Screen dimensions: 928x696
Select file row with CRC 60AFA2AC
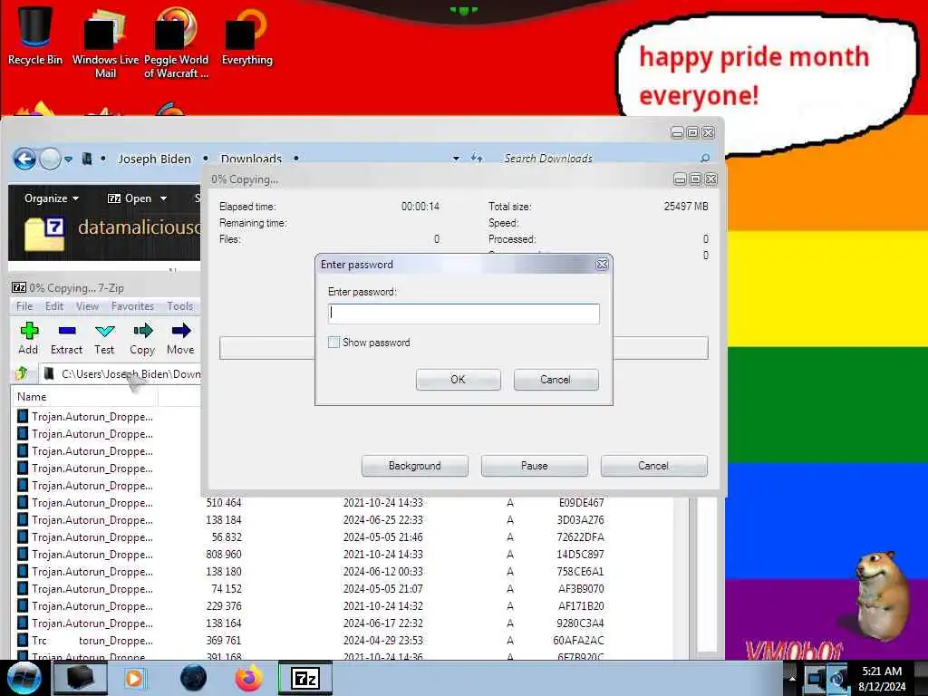pyautogui.click(x=343, y=640)
